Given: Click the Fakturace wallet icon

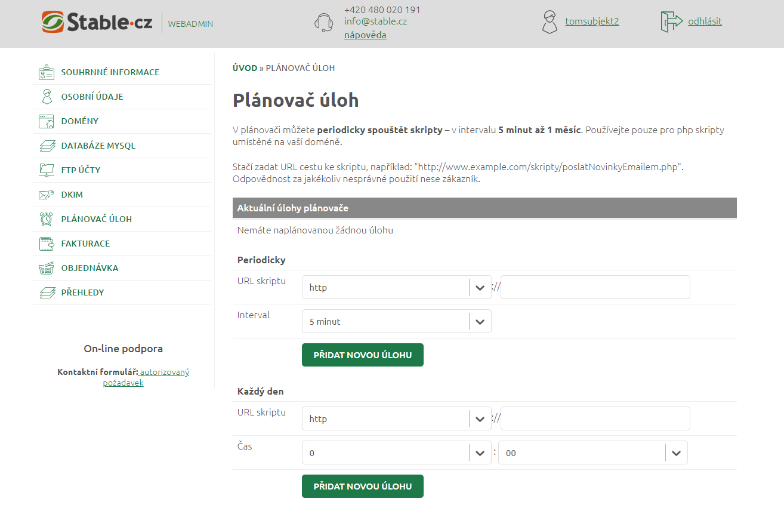Looking at the screenshot, I should (47, 244).
